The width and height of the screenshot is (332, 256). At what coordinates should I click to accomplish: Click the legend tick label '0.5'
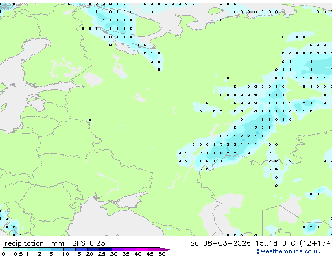point(18,254)
